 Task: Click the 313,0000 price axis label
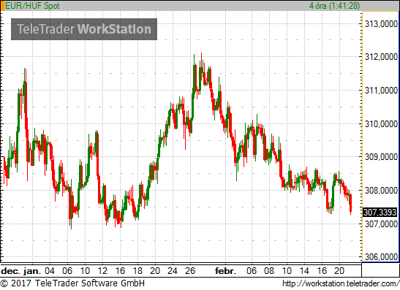[x=381, y=24]
